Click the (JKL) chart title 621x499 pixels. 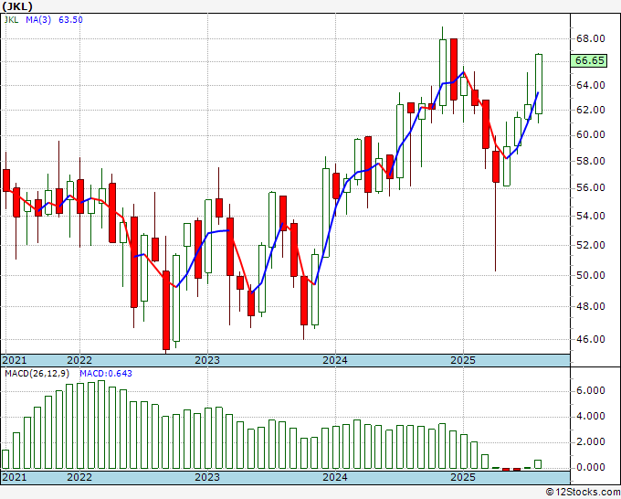pos(17,6)
